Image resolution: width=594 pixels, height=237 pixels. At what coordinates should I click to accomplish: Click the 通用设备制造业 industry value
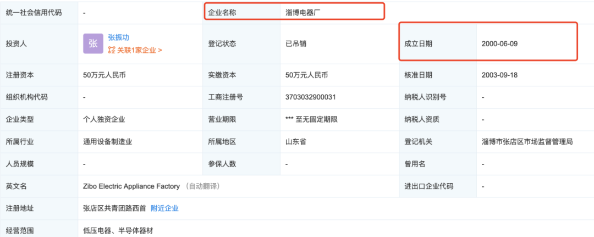tap(107, 142)
